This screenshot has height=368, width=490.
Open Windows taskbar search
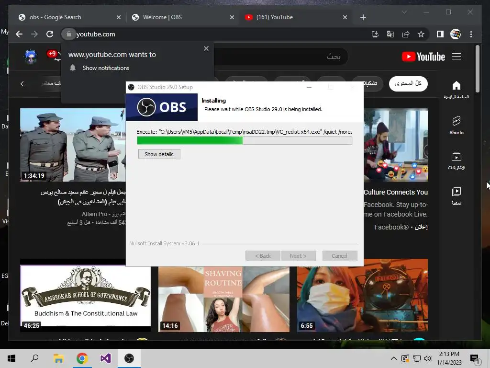coord(34,358)
